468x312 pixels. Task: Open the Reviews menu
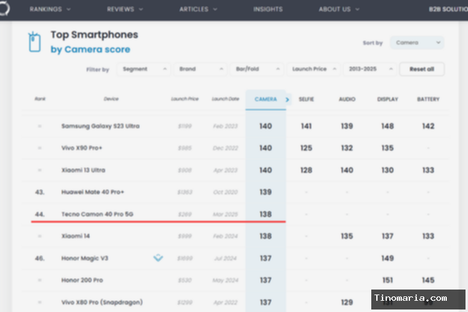pos(125,9)
